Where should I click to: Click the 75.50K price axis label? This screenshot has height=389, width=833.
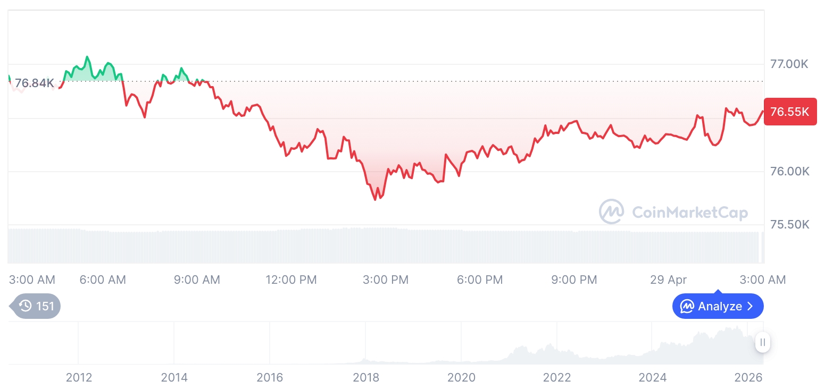point(789,225)
